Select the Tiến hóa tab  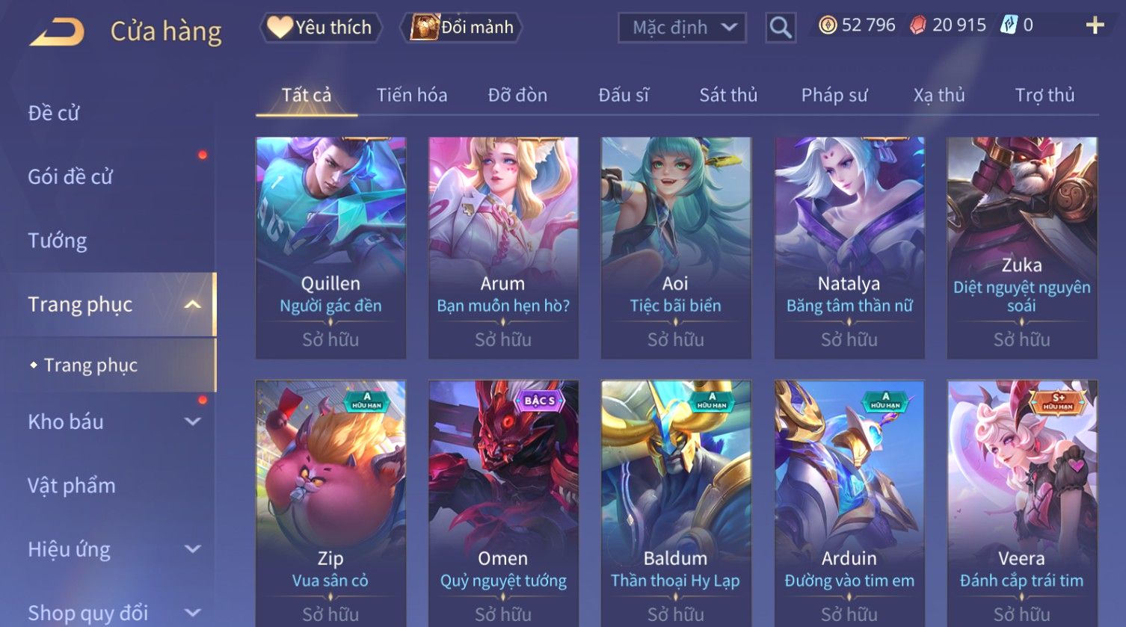tap(412, 95)
